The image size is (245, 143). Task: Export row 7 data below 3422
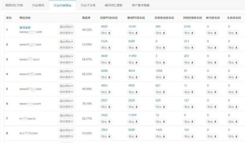point(106,122)
